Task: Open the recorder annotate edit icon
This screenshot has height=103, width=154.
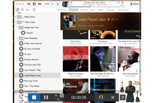Action: click(x=123, y=97)
